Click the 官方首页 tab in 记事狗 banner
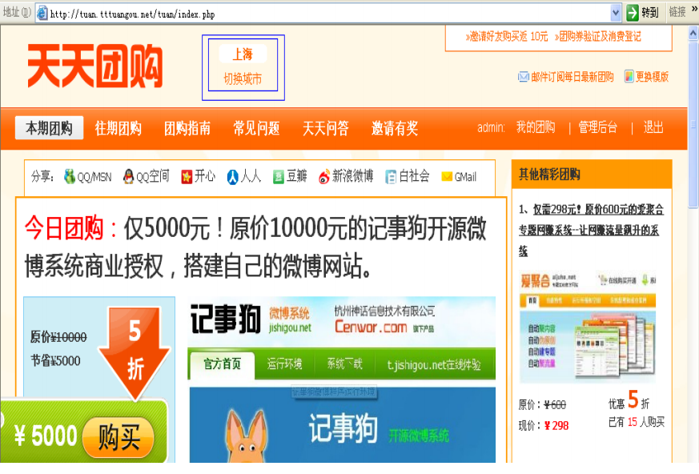The image size is (699, 474). 222,364
